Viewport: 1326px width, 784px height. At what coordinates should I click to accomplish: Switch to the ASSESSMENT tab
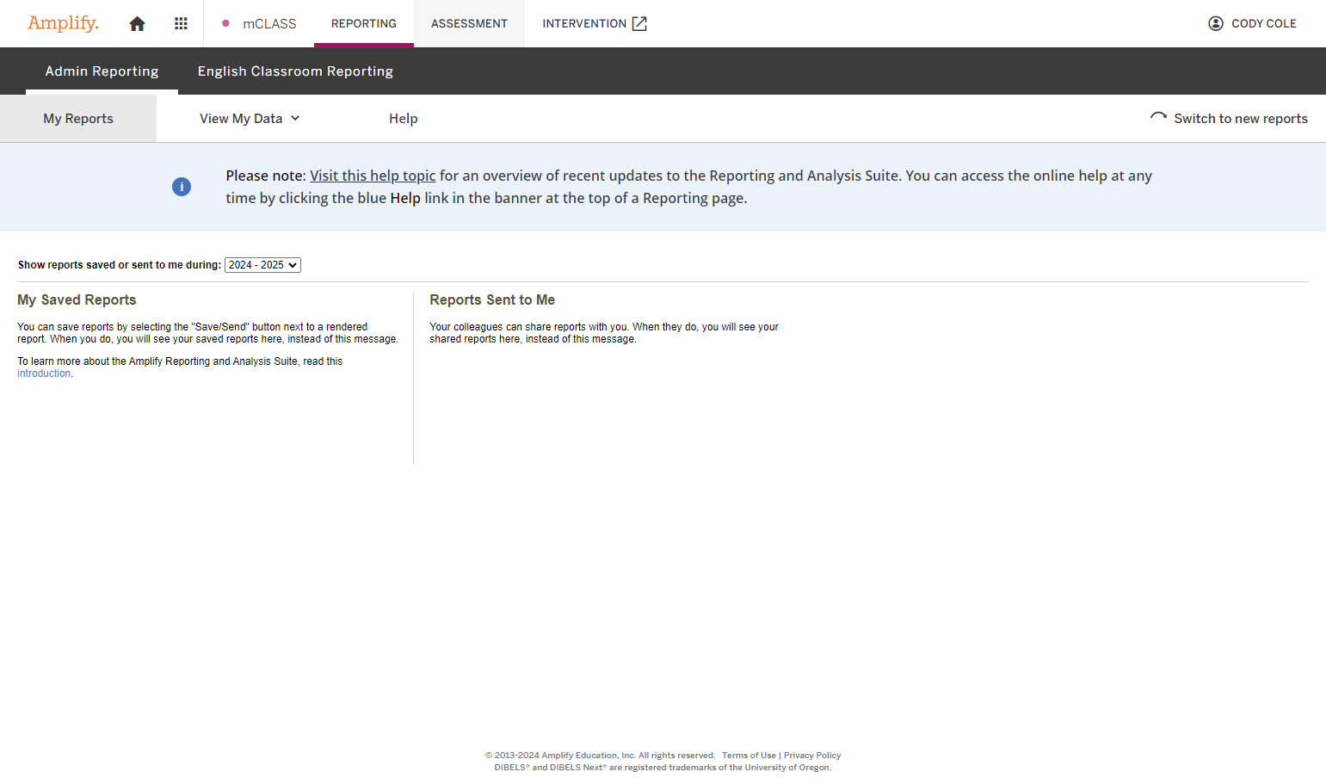469,24
